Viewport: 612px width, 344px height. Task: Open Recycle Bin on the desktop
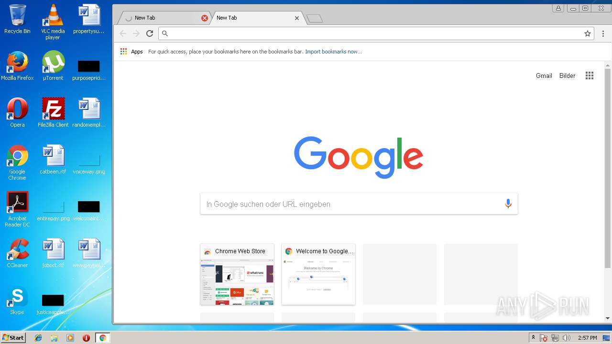point(17,19)
